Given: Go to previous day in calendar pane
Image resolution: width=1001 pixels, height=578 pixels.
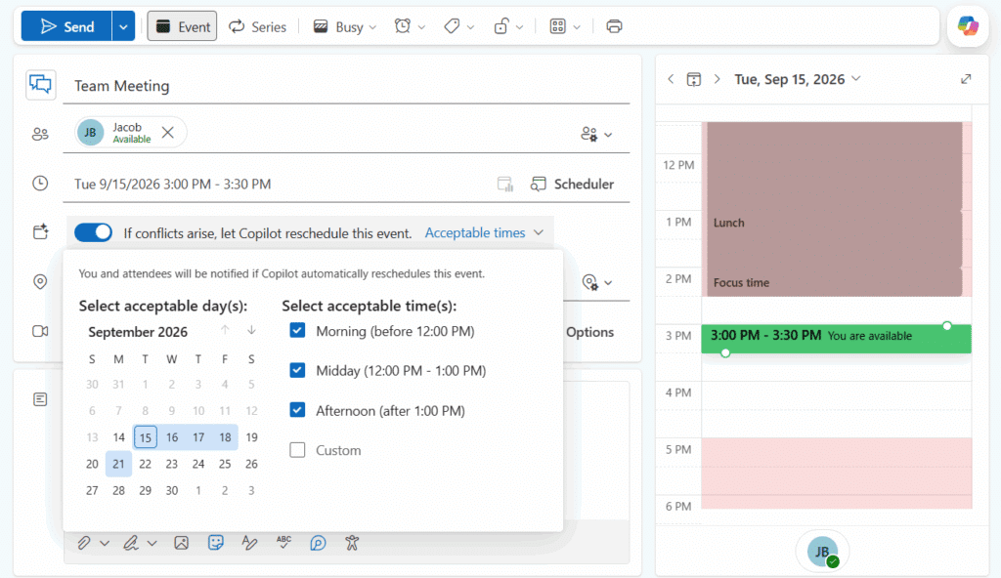Looking at the screenshot, I should point(671,79).
